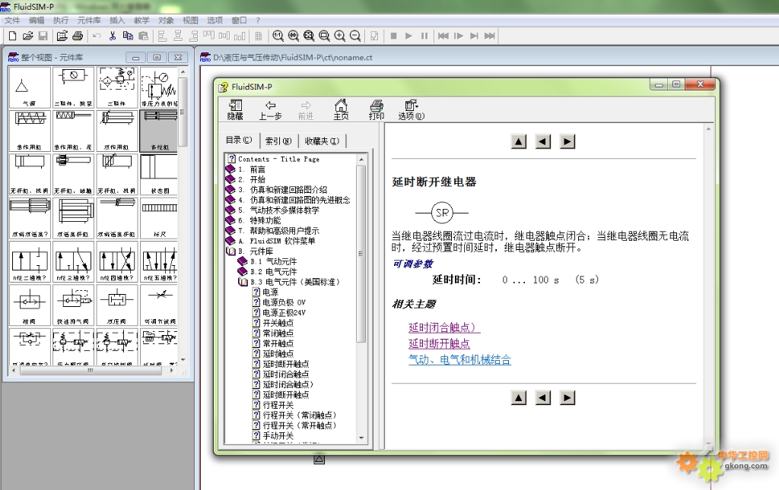Collapse the B. 元件库 book node

231,251
